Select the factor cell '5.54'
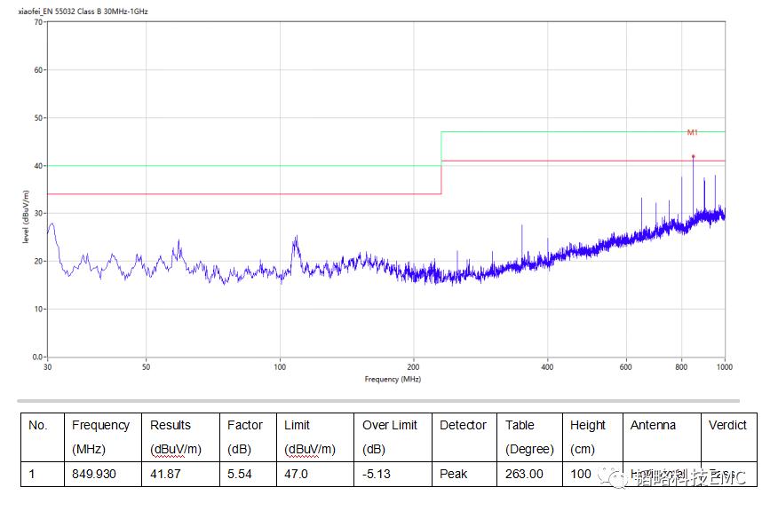The image size is (770, 511). pyautogui.click(x=248, y=475)
